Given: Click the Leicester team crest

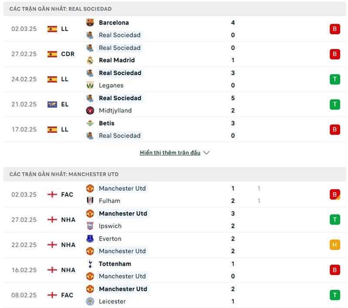Looking at the screenshot, I should (x=90, y=301).
